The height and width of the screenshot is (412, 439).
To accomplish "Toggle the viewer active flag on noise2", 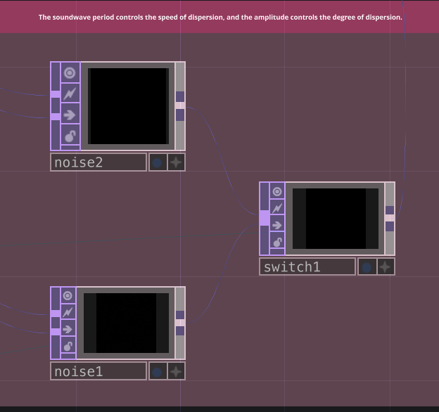I will click(x=70, y=72).
